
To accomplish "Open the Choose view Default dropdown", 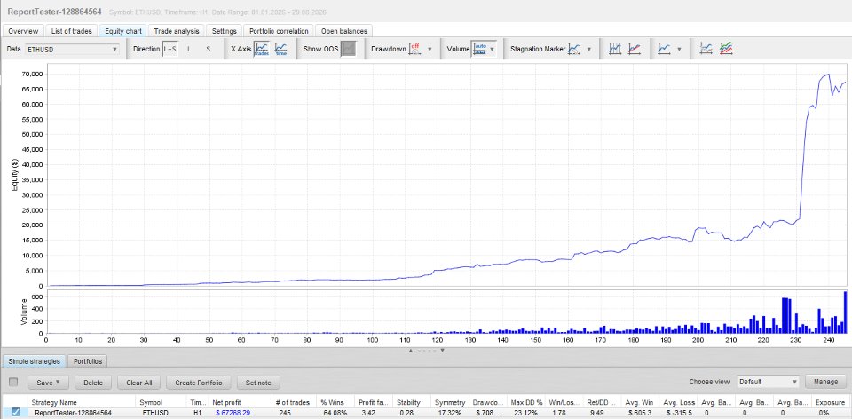I will point(769,382).
